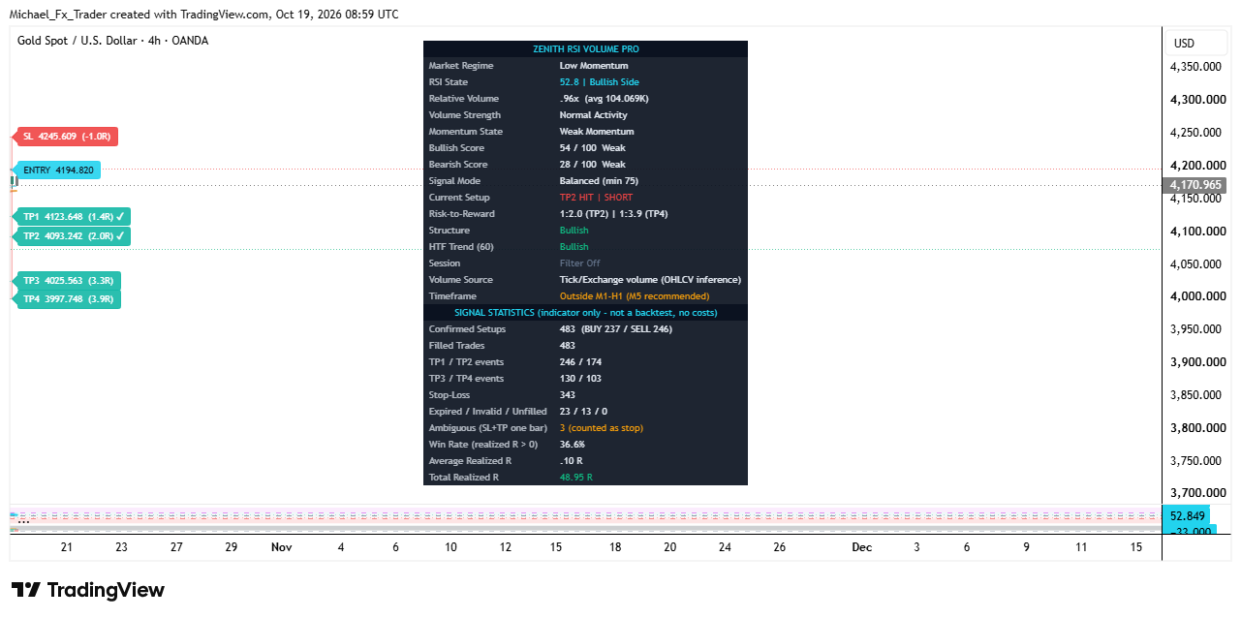This screenshot has width=1241, height=619.
Task: Select the ENTRY 4194.820 label
Action: click(x=58, y=170)
